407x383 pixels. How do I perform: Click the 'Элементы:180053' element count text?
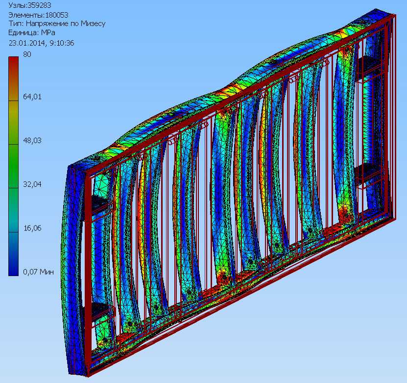pyautogui.click(x=38, y=15)
